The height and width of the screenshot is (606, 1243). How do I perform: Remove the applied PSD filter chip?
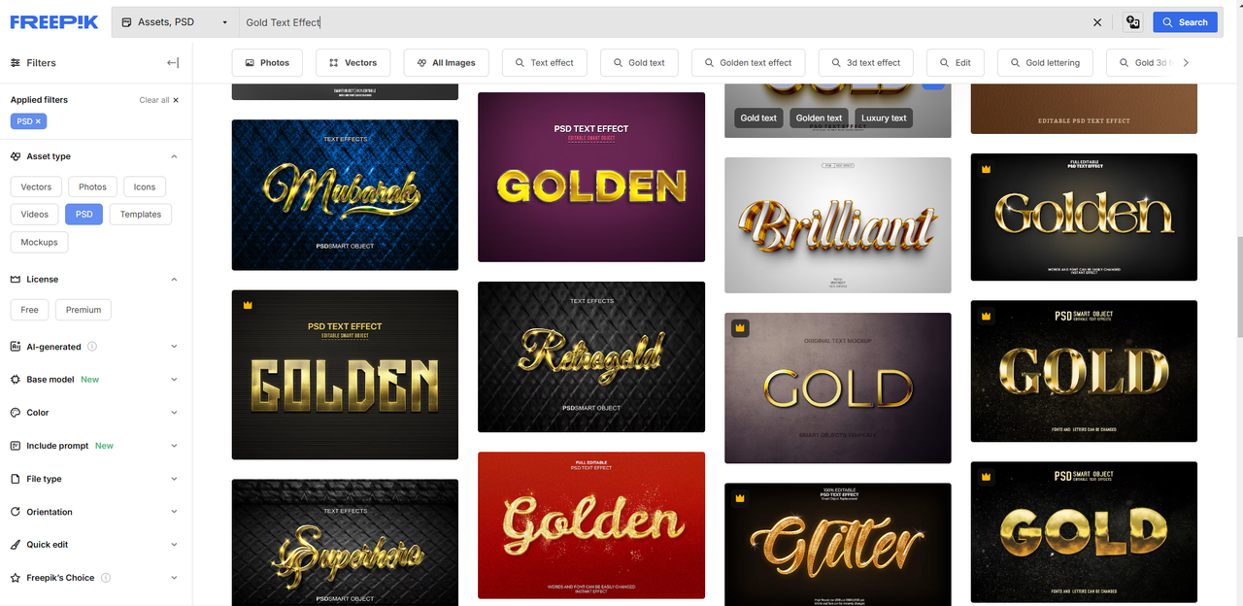(38, 121)
